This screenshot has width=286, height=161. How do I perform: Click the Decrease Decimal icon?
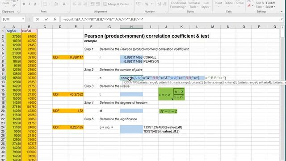point(165,4)
